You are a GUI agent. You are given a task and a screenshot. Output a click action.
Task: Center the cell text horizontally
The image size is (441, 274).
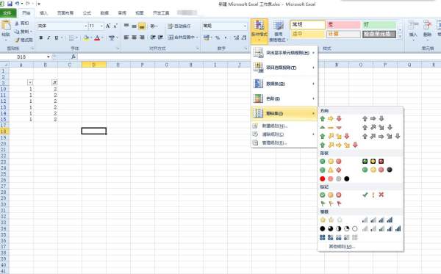click(135, 37)
